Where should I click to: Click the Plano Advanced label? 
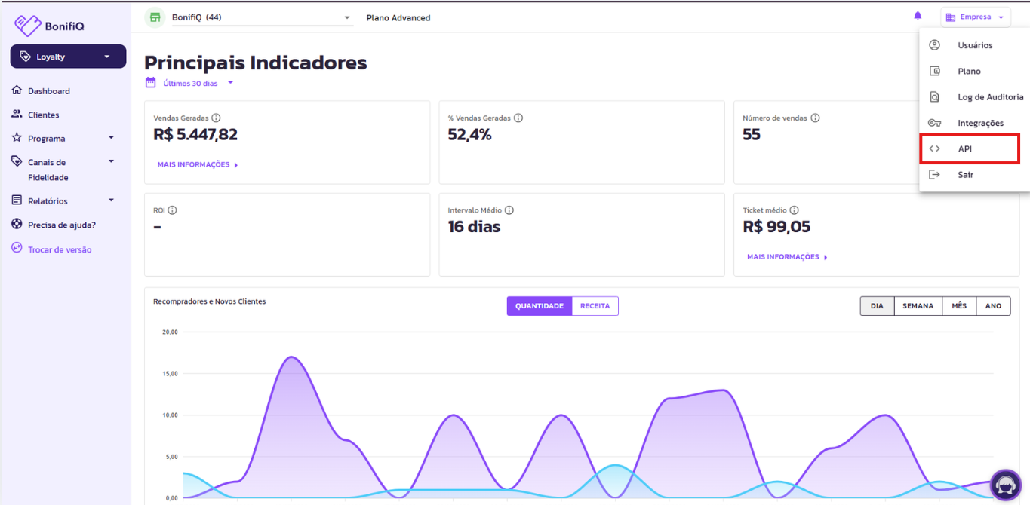tap(398, 18)
